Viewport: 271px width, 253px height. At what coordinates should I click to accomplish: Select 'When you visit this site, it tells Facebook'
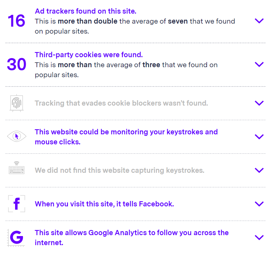[x=104, y=204]
